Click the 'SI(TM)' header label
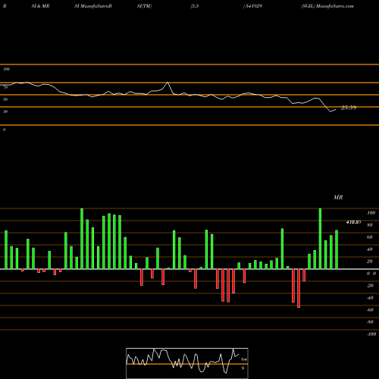Viewport: 379px width, 379px height. (144, 6)
